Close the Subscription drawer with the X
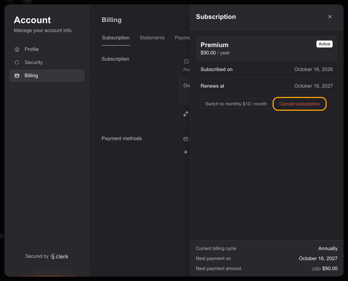The width and height of the screenshot is (348, 281). 330,17
